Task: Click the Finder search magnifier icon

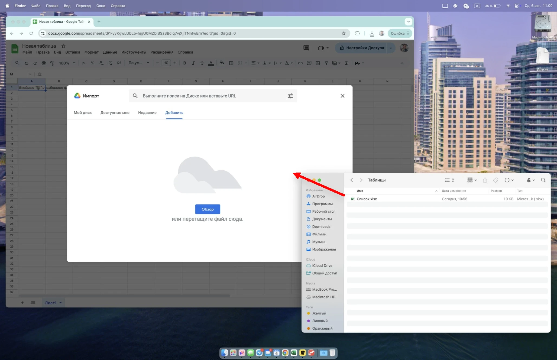Action: click(x=543, y=180)
